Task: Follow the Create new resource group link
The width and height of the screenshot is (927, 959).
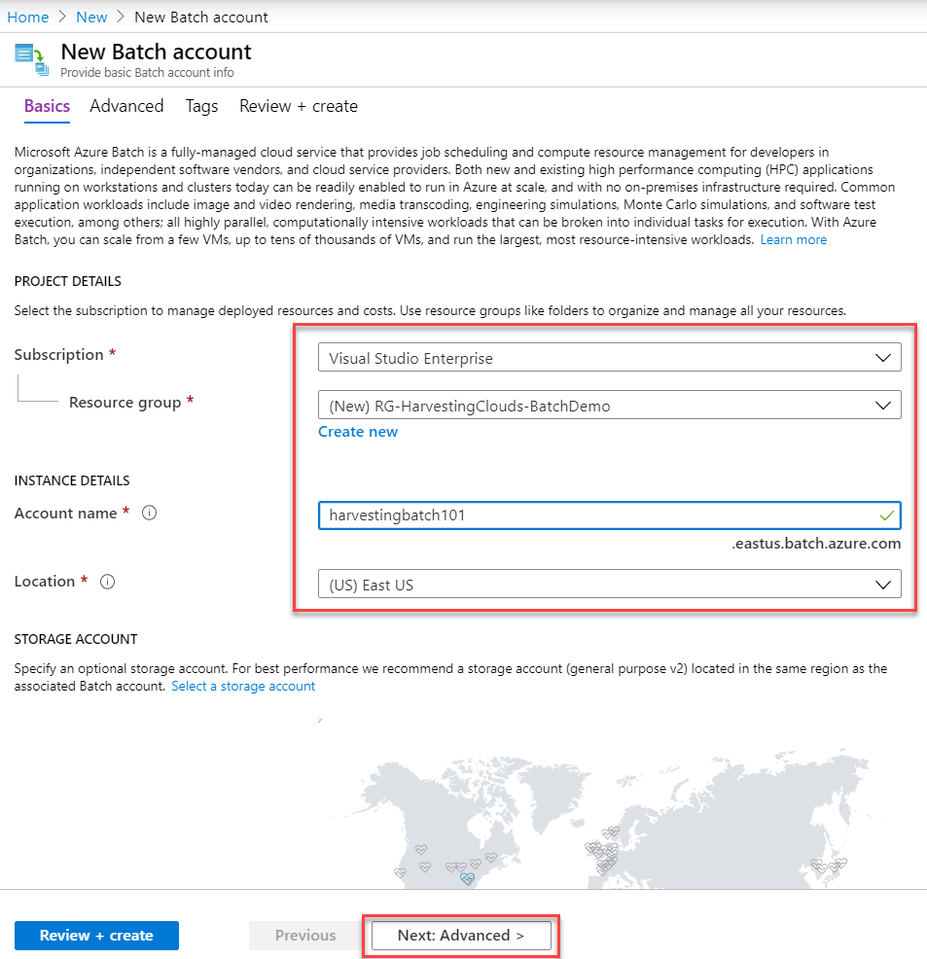Action: click(x=358, y=432)
